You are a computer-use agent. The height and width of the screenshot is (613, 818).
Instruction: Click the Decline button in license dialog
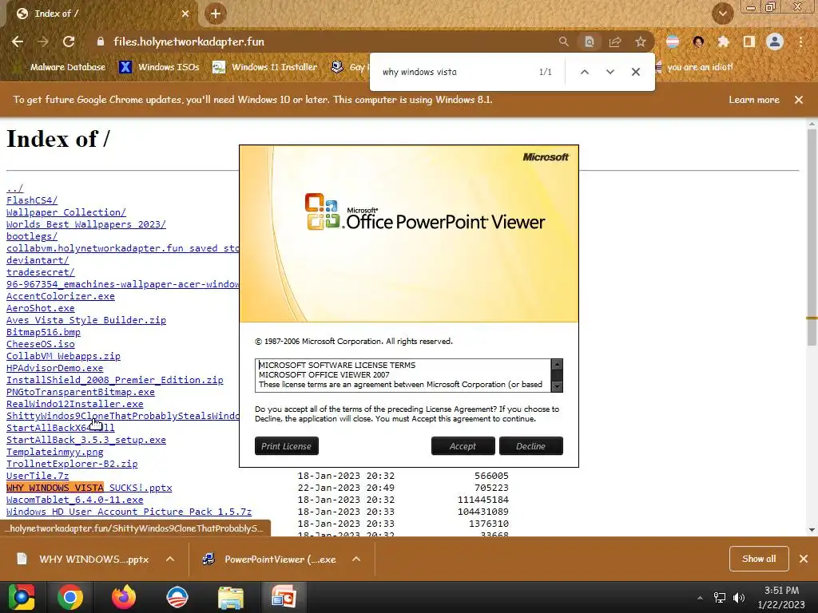[x=530, y=446]
